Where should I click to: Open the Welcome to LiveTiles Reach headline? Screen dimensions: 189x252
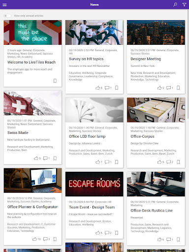[31, 62]
